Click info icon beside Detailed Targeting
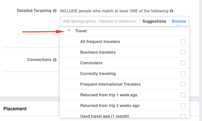This screenshot has width=202, height=121. click(x=55, y=11)
